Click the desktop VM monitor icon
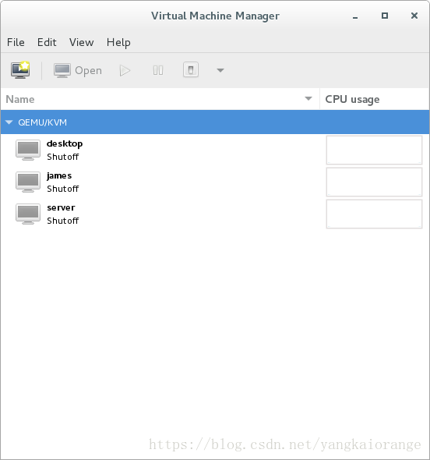Screen dimensions: 430x460 28,150
